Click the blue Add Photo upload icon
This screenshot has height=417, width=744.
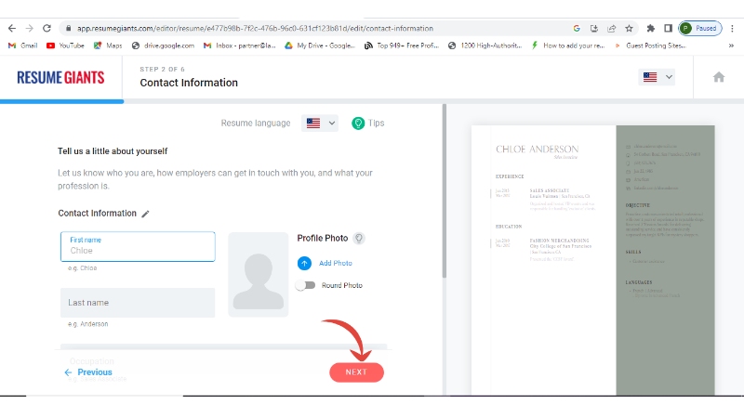click(304, 263)
